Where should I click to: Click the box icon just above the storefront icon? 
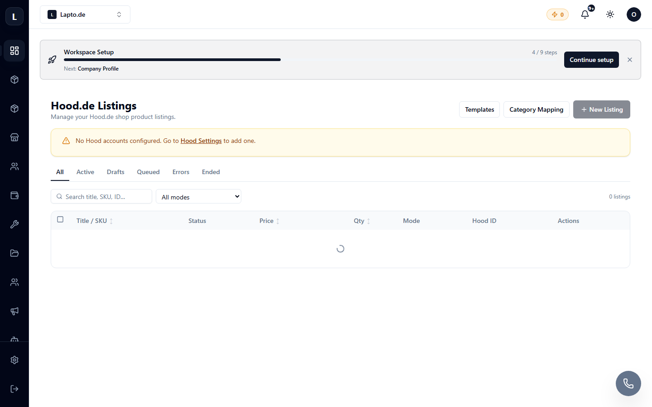click(x=14, y=109)
